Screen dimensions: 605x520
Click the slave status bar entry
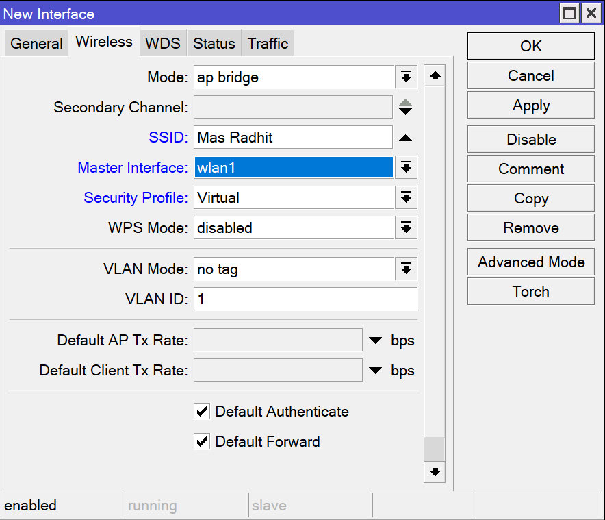pyautogui.click(x=309, y=506)
